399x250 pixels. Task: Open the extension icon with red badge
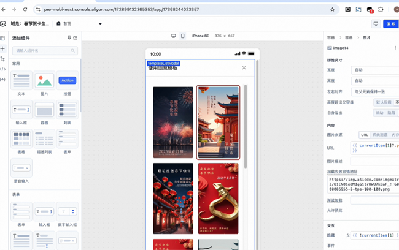click(370, 10)
